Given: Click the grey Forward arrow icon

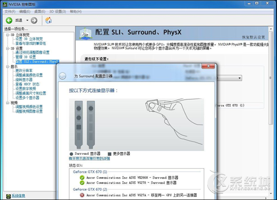Looking at the screenshot, I should (x=34, y=20).
